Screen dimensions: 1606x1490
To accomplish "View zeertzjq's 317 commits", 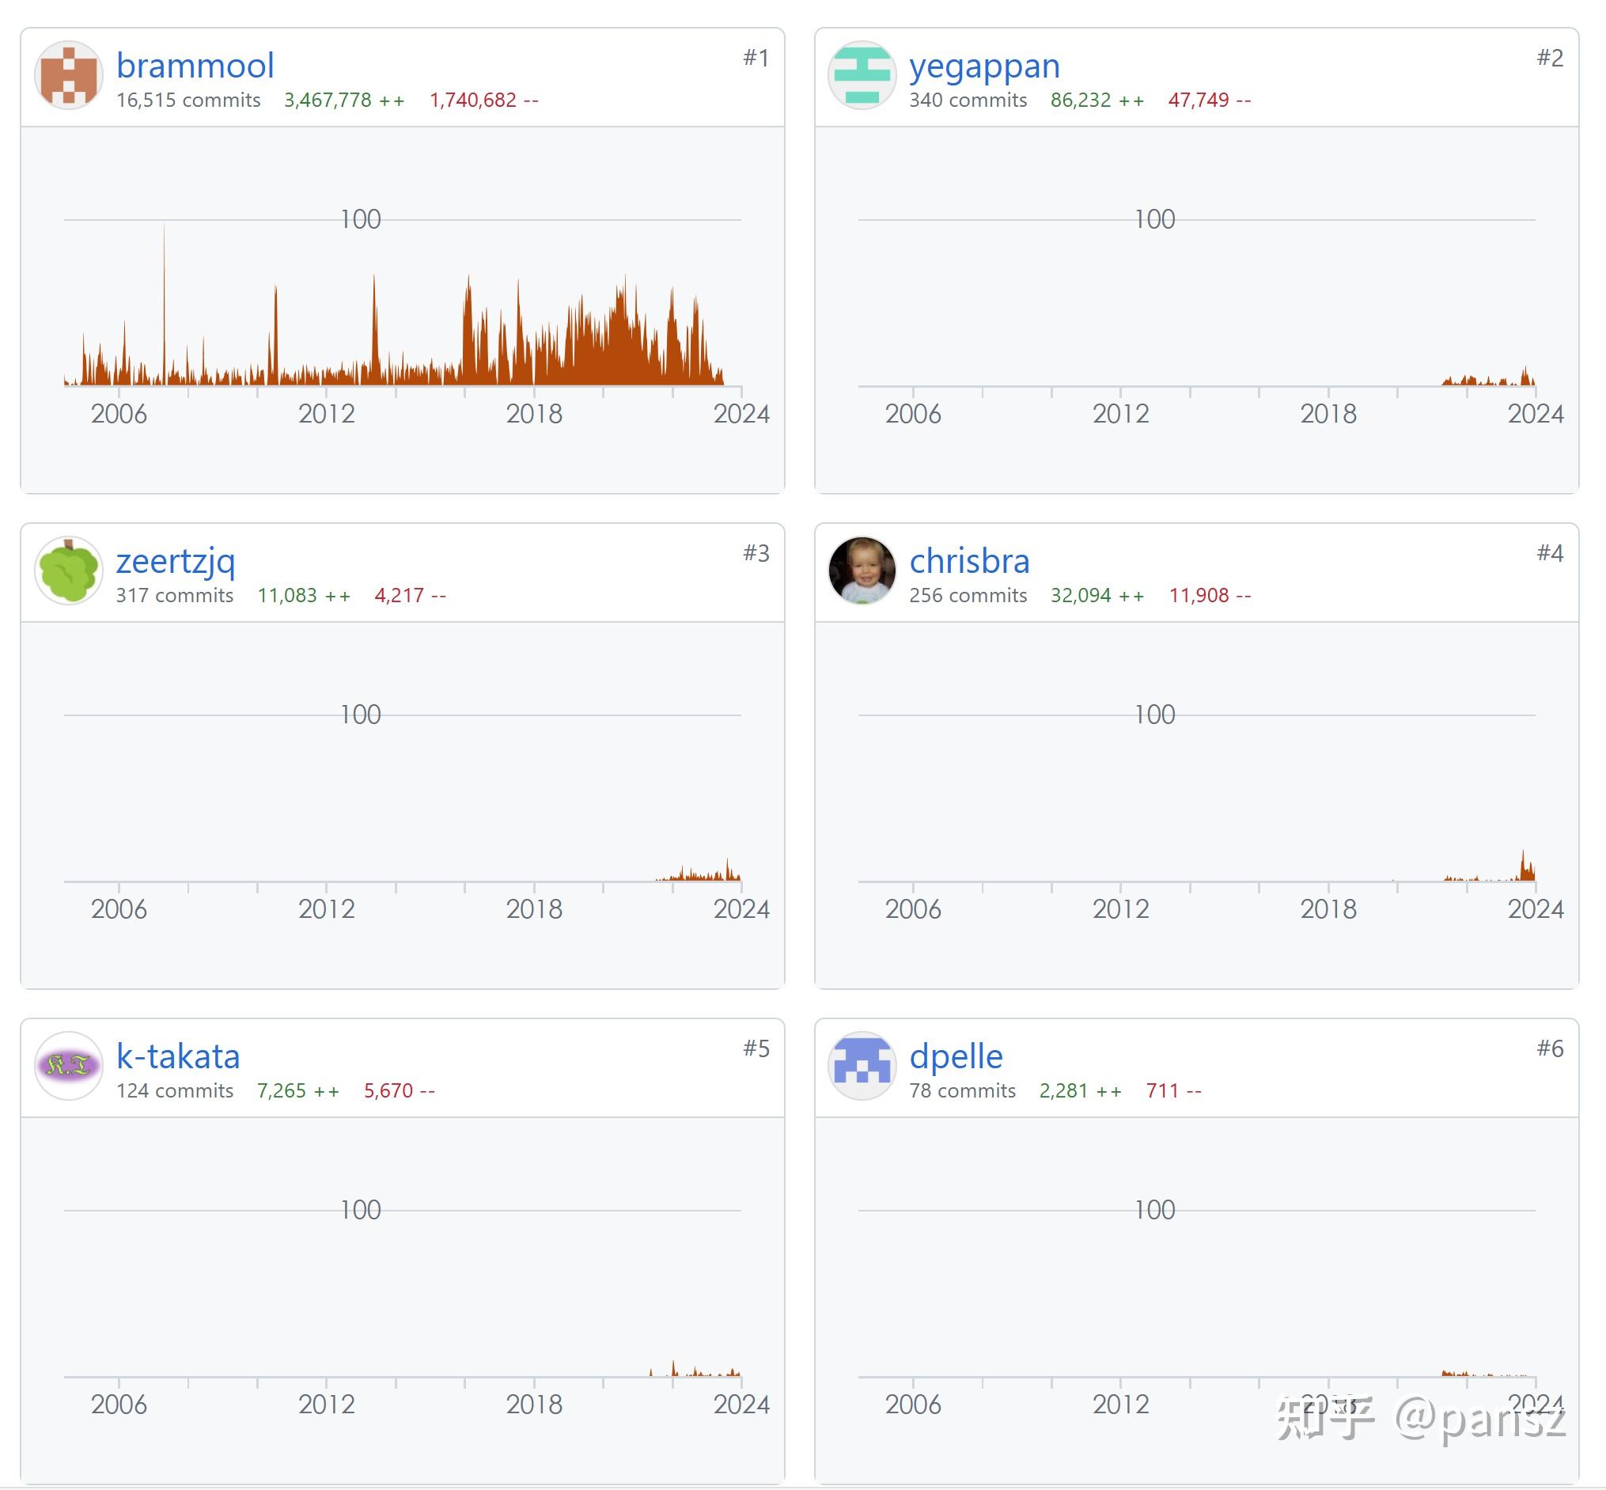I will pos(174,595).
